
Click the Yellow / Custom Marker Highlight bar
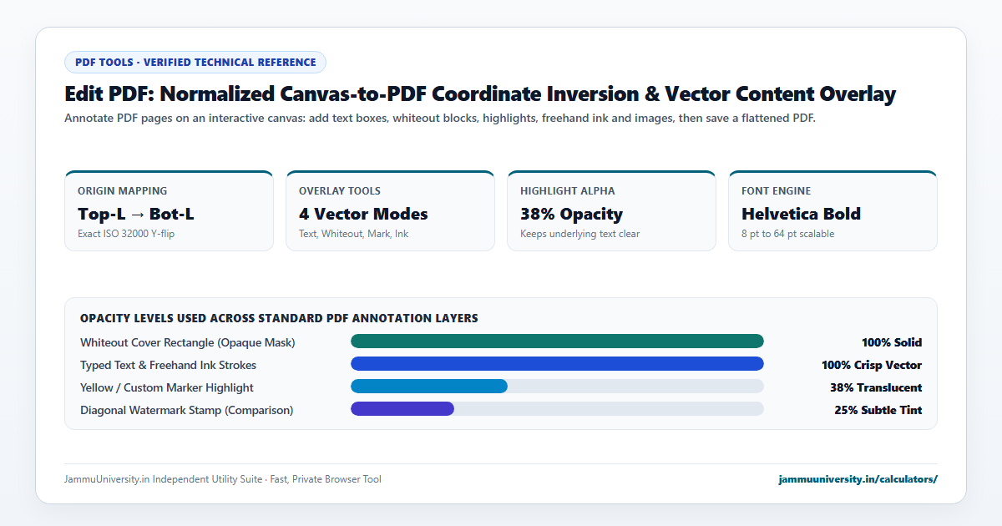click(x=557, y=387)
